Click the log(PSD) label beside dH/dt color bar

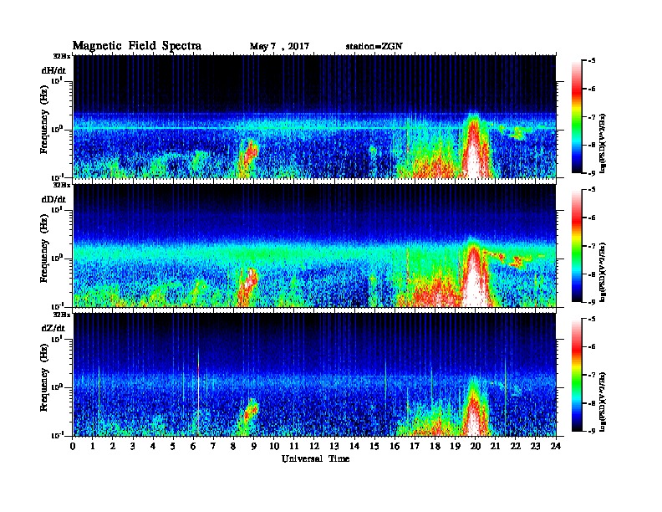603,144
